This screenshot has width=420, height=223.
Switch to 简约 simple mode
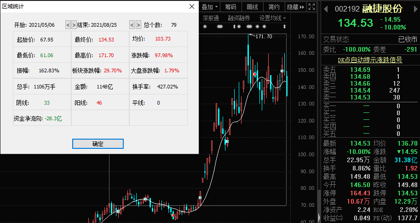(274, 7)
